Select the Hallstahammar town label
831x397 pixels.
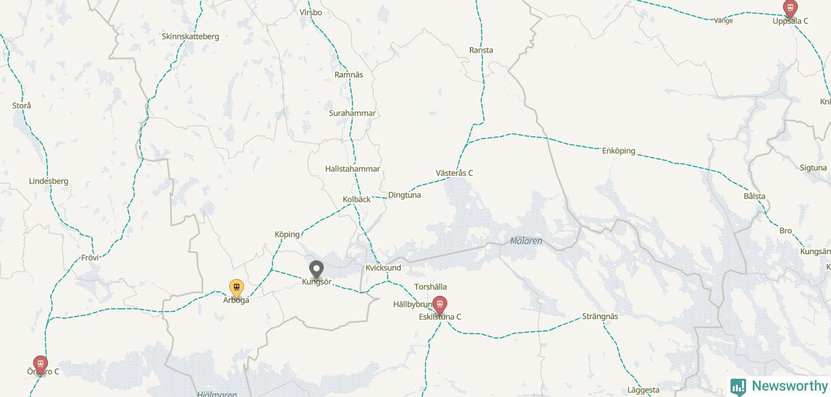(x=353, y=169)
